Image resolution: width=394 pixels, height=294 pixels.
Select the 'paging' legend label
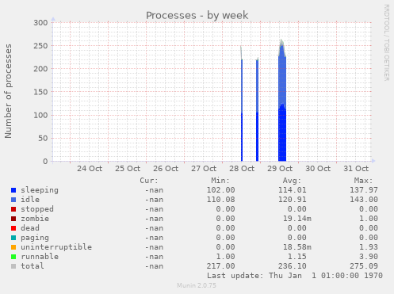tap(35, 238)
